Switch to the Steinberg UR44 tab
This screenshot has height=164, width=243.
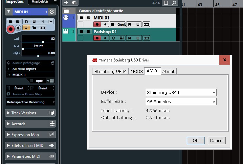pyautogui.click(x=111, y=71)
